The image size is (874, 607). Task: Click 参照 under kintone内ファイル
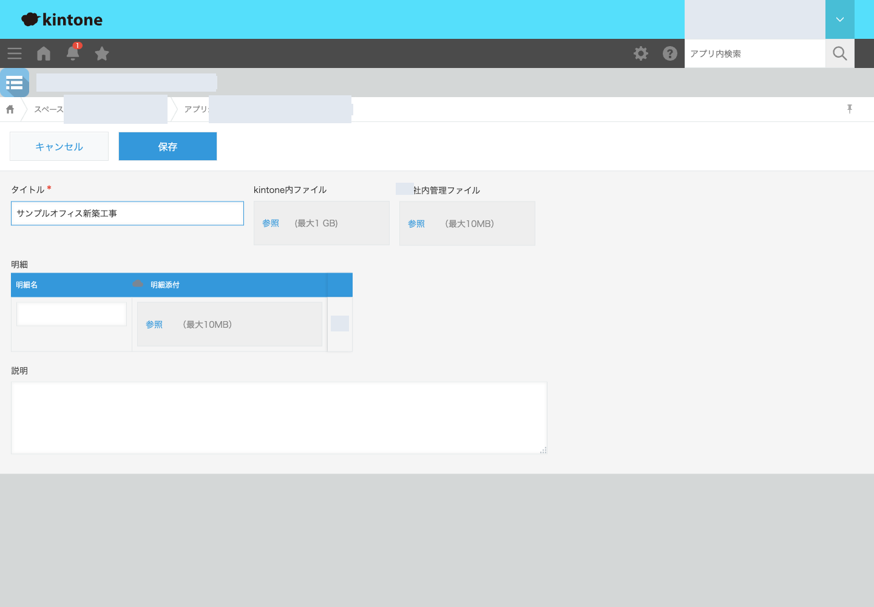pos(271,223)
